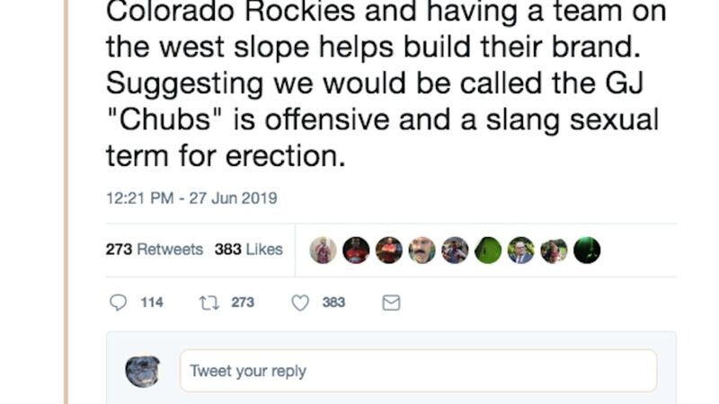This screenshot has width=719, height=404.
Task: Click the second liker avatar in red shirt
Action: tap(356, 250)
